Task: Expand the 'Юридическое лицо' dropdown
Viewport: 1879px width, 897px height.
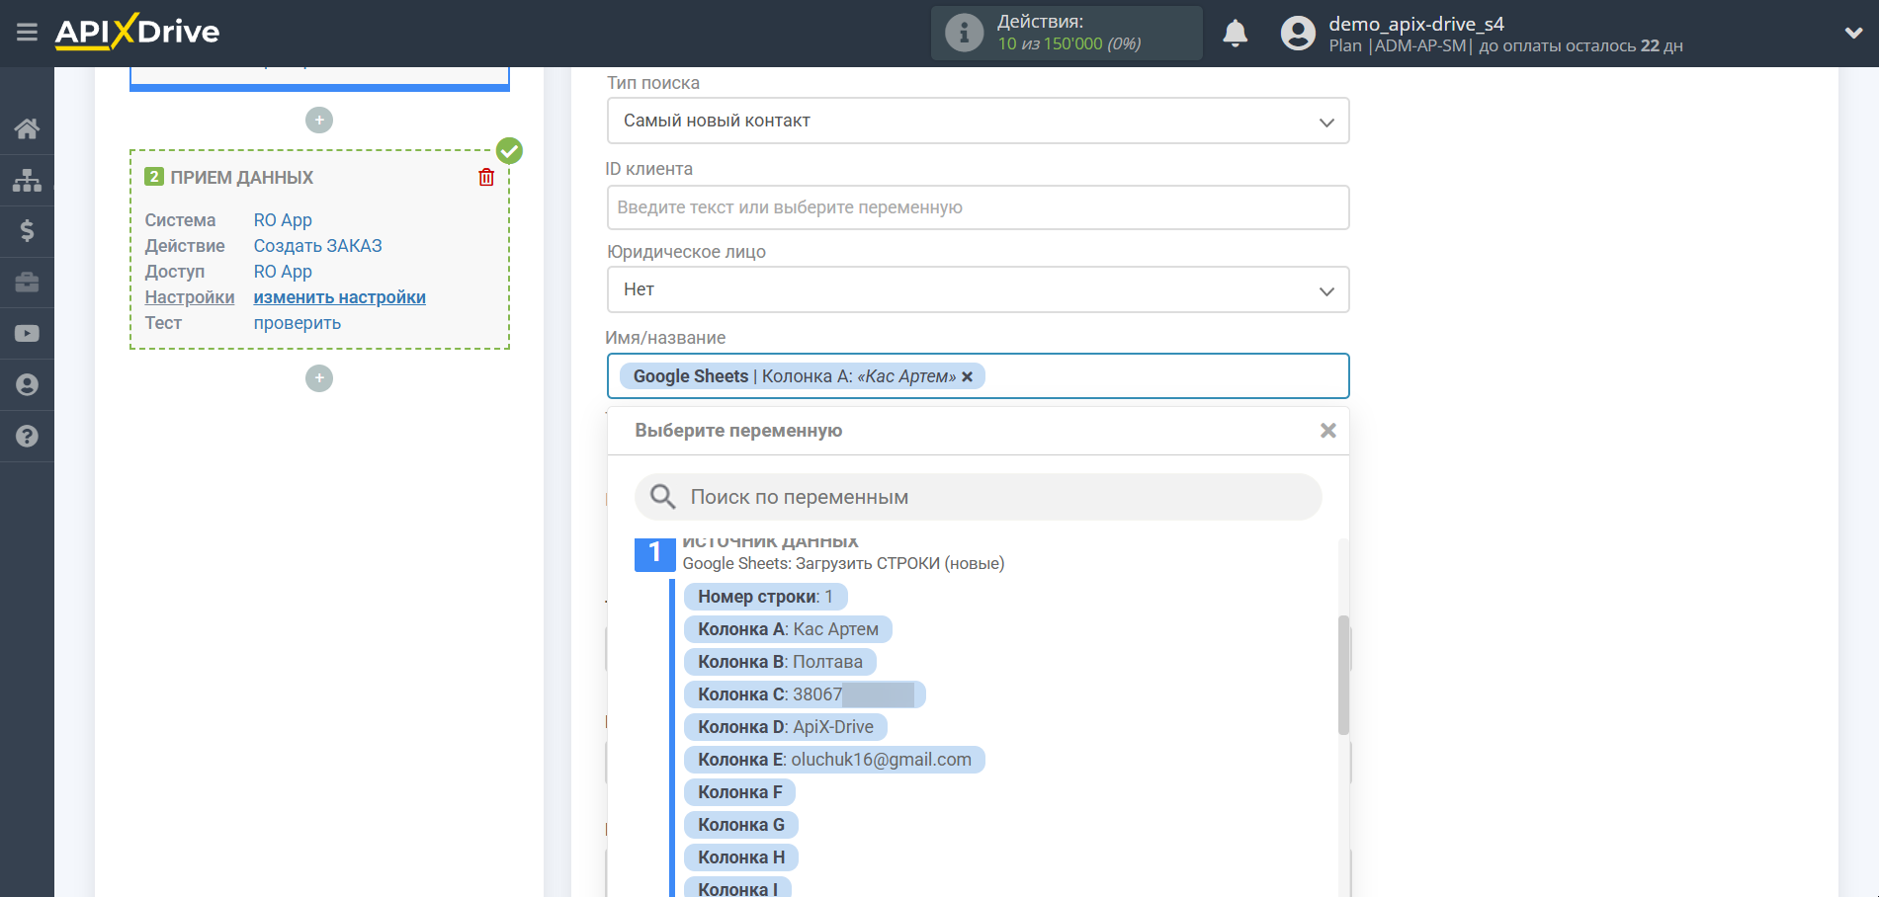Action: click(x=977, y=289)
